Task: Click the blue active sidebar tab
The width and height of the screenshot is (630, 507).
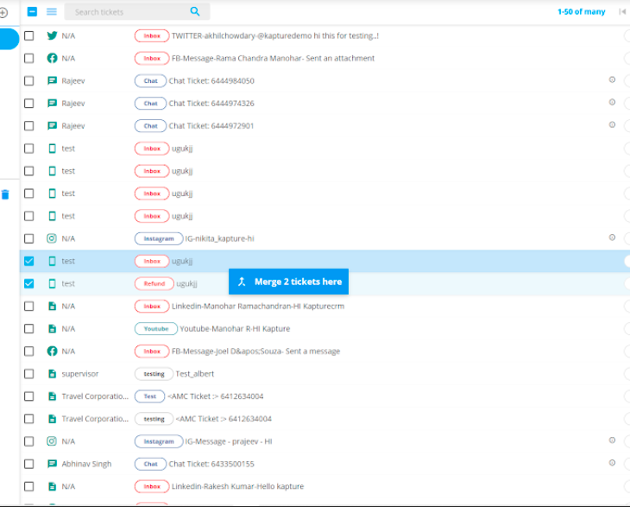Action: (x=9, y=39)
